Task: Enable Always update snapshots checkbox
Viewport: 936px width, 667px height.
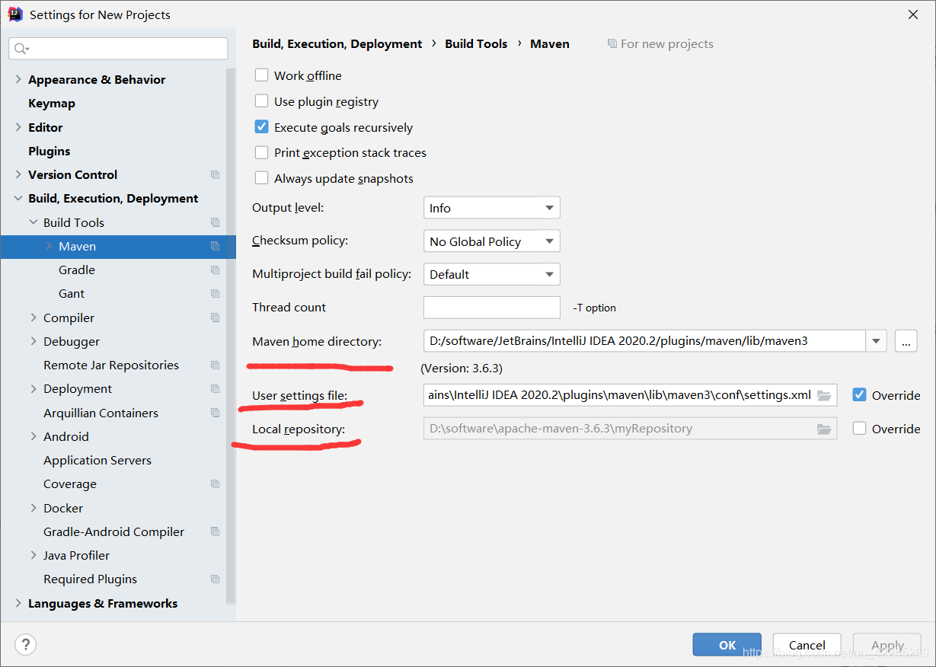Action: pyautogui.click(x=262, y=178)
